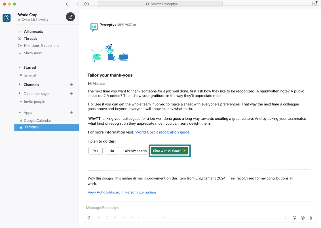Toggle italic formatting in the composer
The width and height of the screenshot is (321, 228).
click(107, 218)
